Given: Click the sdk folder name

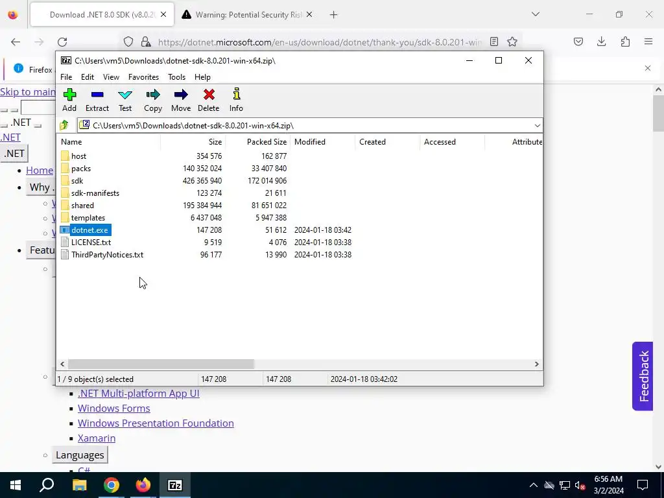Looking at the screenshot, I should (x=77, y=181).
